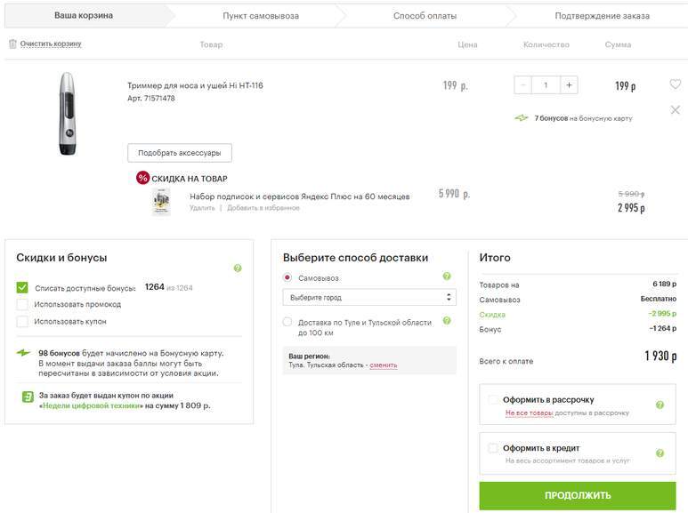Viewport: 688px width, 513px height.
Task: Click help icon for Оформить в кредит
Action: 660,453
